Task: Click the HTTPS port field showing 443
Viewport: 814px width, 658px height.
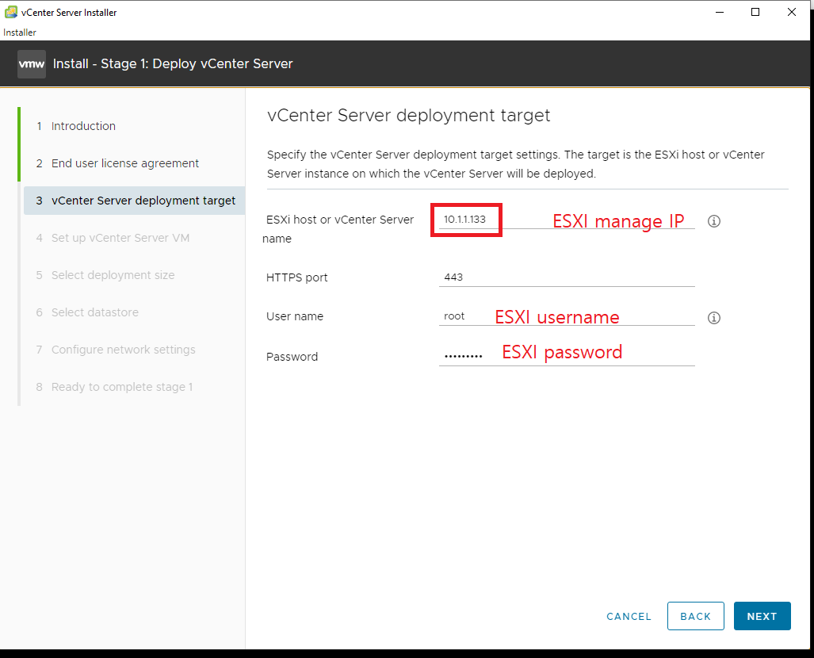Action: [x=567, y=277]
